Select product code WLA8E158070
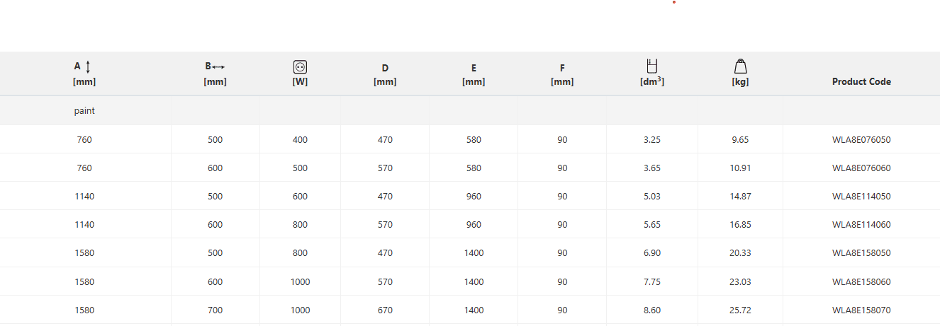This screenshot has height=326, width=940. coord(861,310)
